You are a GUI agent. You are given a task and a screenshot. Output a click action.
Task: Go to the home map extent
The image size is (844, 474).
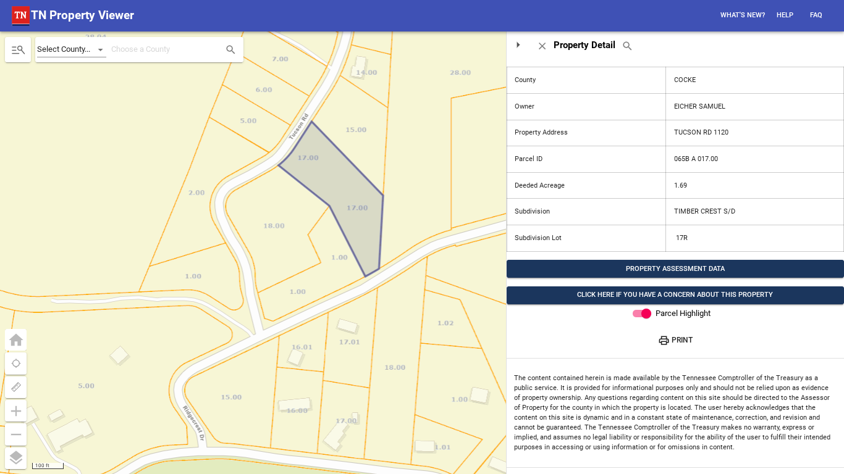click(x=16, y=340)
